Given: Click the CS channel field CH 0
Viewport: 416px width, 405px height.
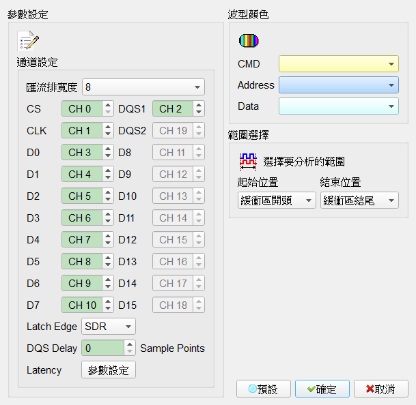Looking at the screenshot, I should point(82,108).
